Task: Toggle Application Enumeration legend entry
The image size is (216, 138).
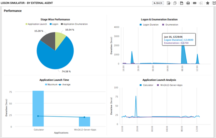Action: pyautogui.click(x=74, y=24)
